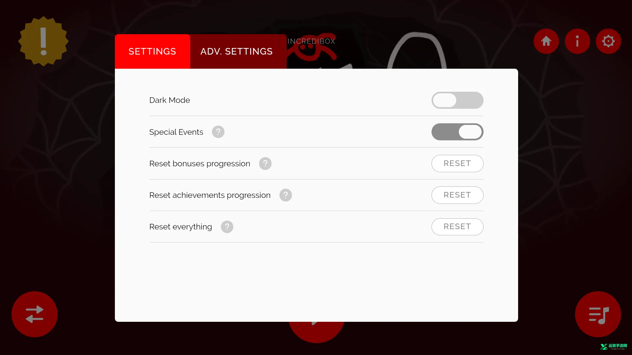Reset the bonuses progression
The image size is (632, 355).
pos(458,163)
